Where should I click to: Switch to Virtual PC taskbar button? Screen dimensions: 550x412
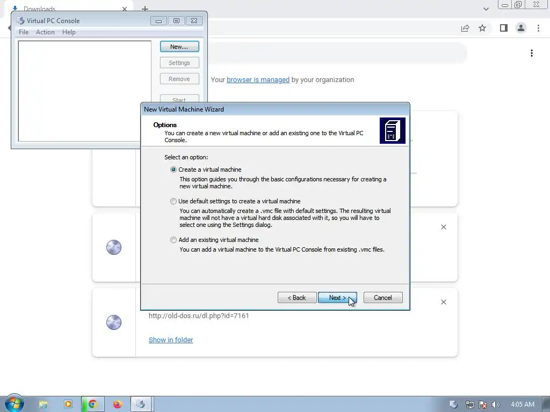[141, 404]
